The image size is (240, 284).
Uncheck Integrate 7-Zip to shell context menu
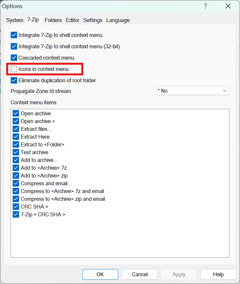[x=14, y=35]
